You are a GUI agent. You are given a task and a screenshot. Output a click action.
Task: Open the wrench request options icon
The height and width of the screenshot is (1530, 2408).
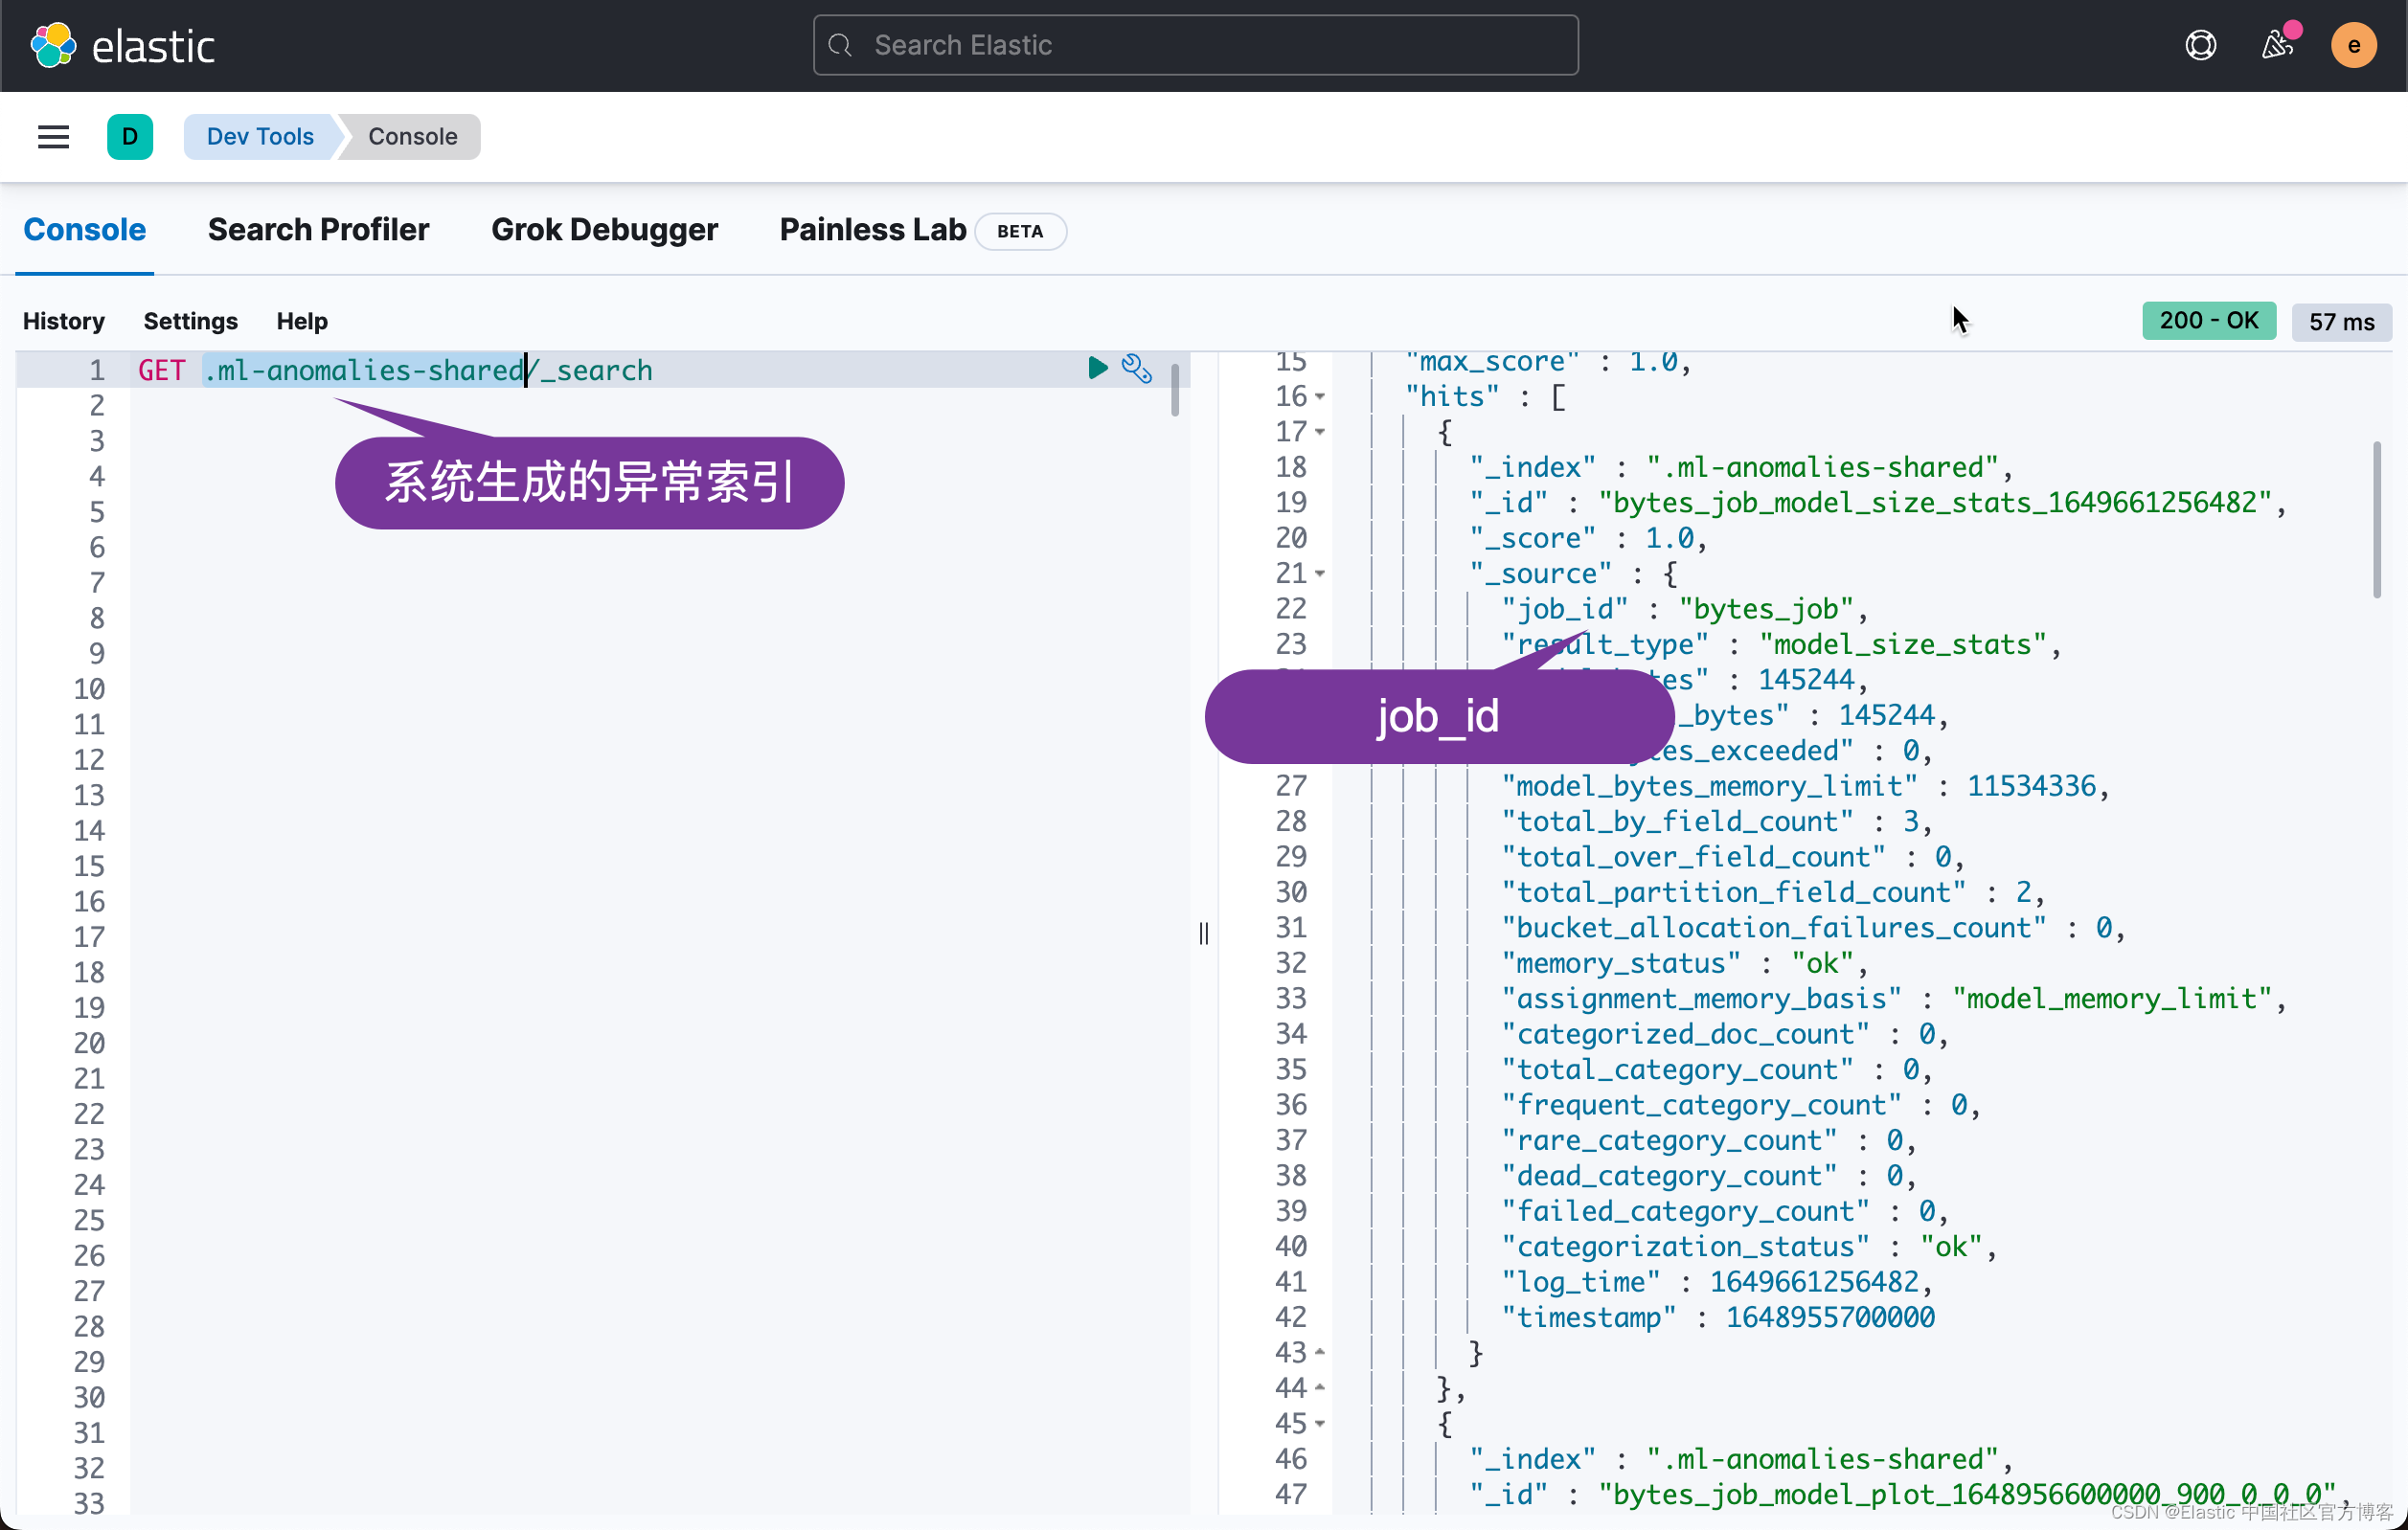(x=1137, y=369)
